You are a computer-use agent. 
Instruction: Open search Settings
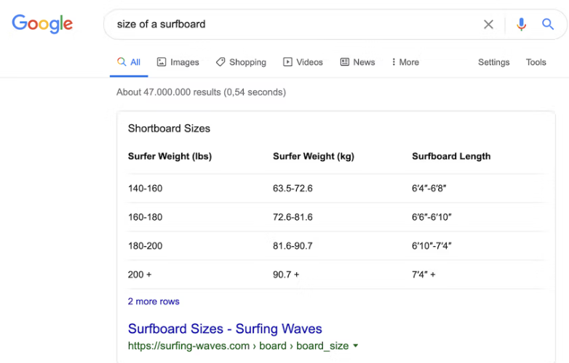[493, 62]
